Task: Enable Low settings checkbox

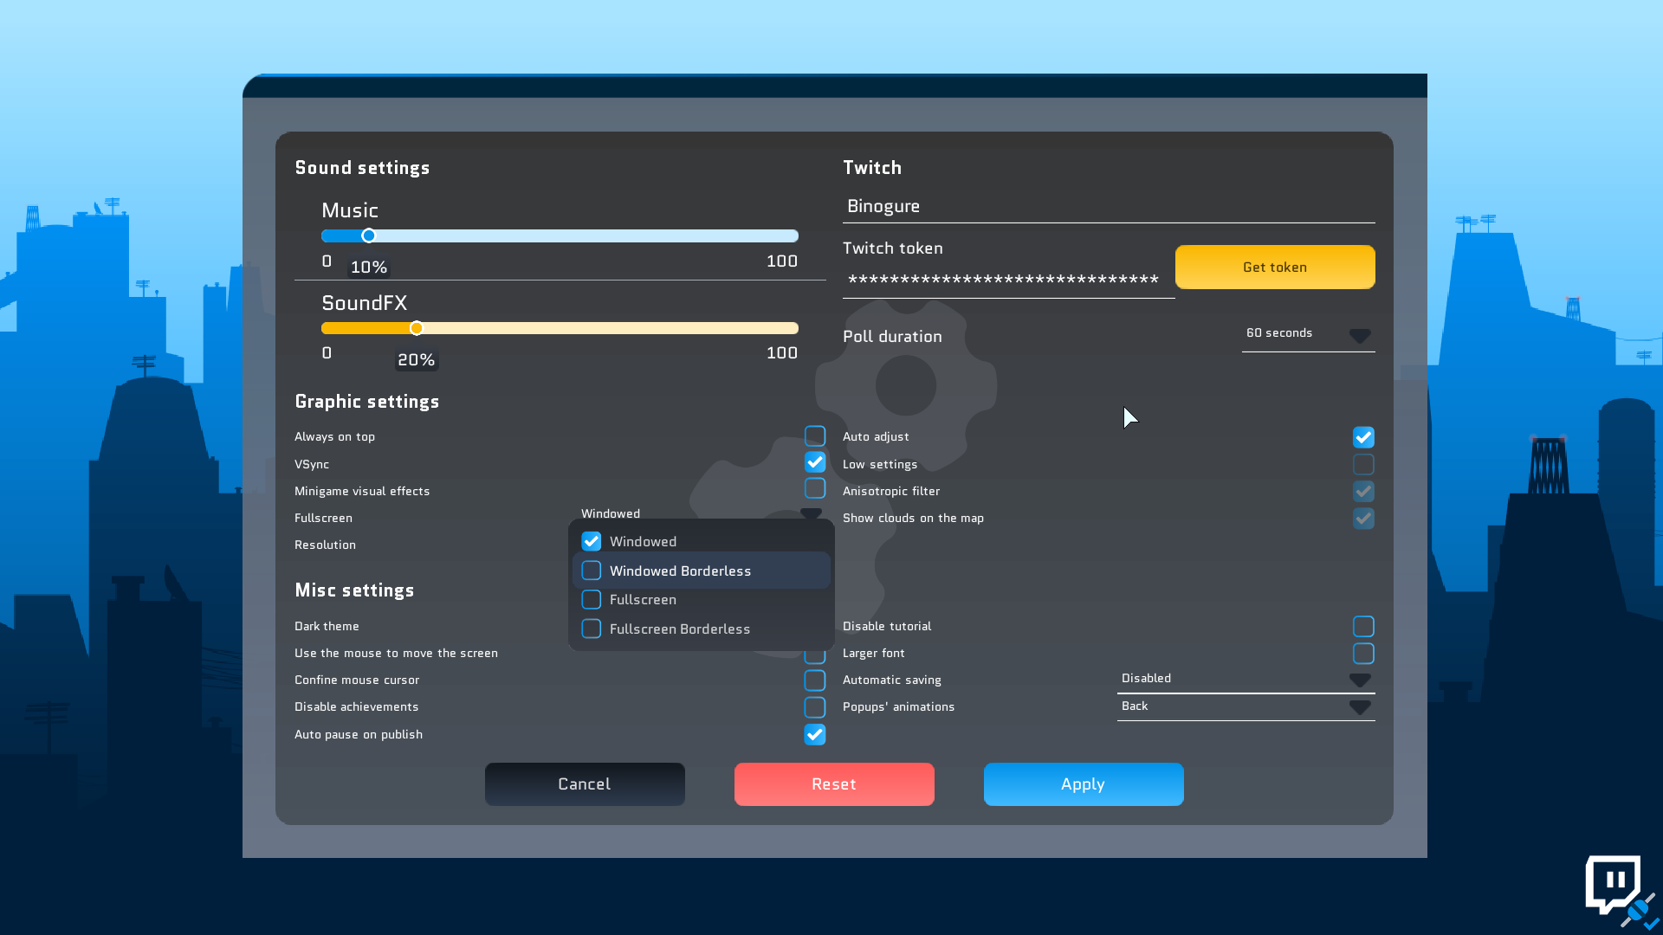Action: 1363,464
